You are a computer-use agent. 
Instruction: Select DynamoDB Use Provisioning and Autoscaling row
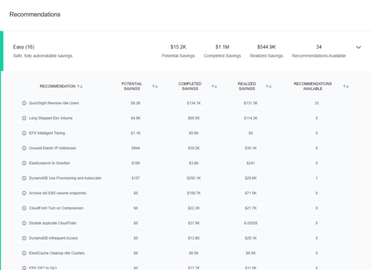click(x=65, y=178)
